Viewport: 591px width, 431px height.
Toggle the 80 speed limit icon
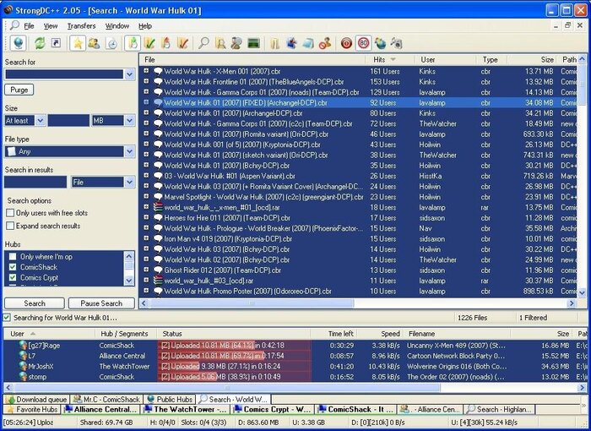363,43
